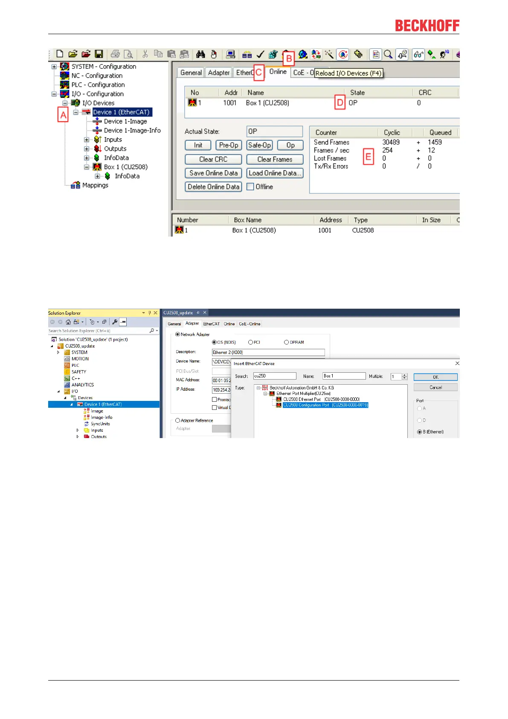Collapse the Device 1 (EtherCAT) node expander
Viewport: 508px width, 719px height.
pos(75,112)
